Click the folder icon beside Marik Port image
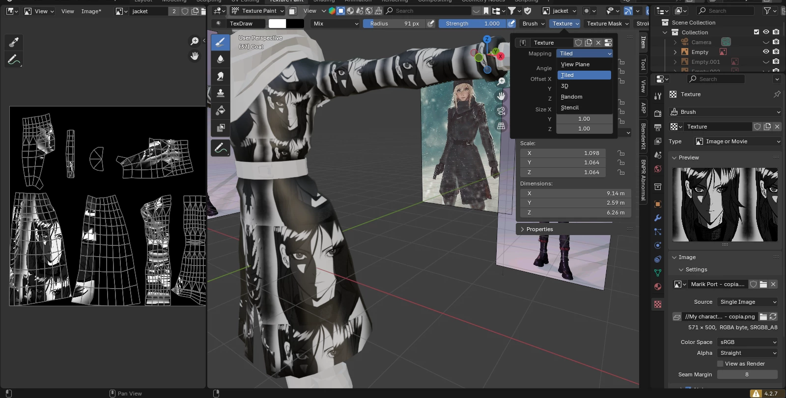 tap(763, 284)
